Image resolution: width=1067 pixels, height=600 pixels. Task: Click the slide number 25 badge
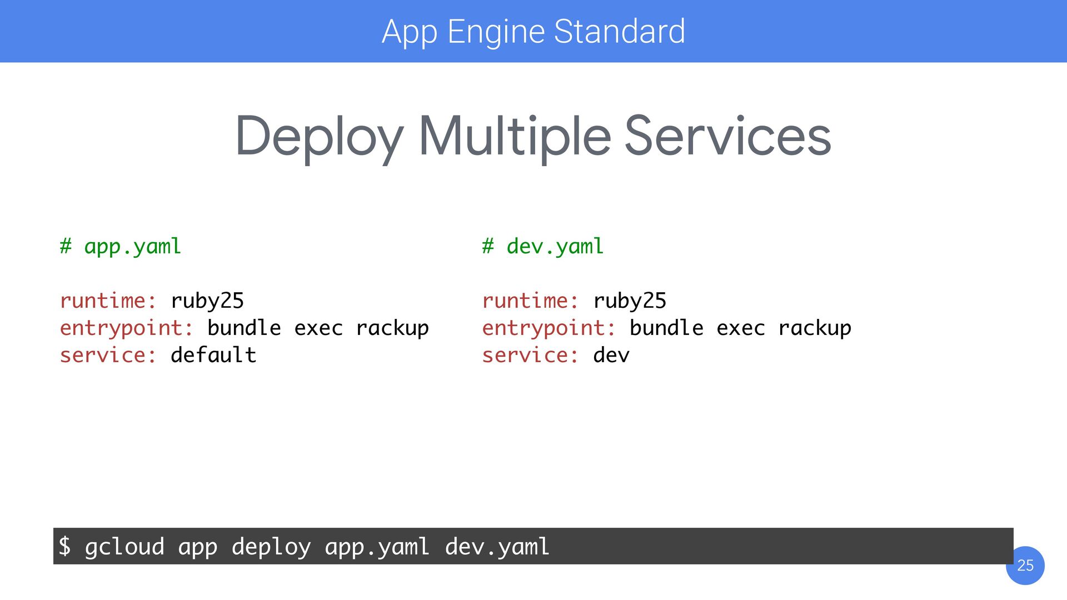pyautogui.click(x=1025, y=565)
